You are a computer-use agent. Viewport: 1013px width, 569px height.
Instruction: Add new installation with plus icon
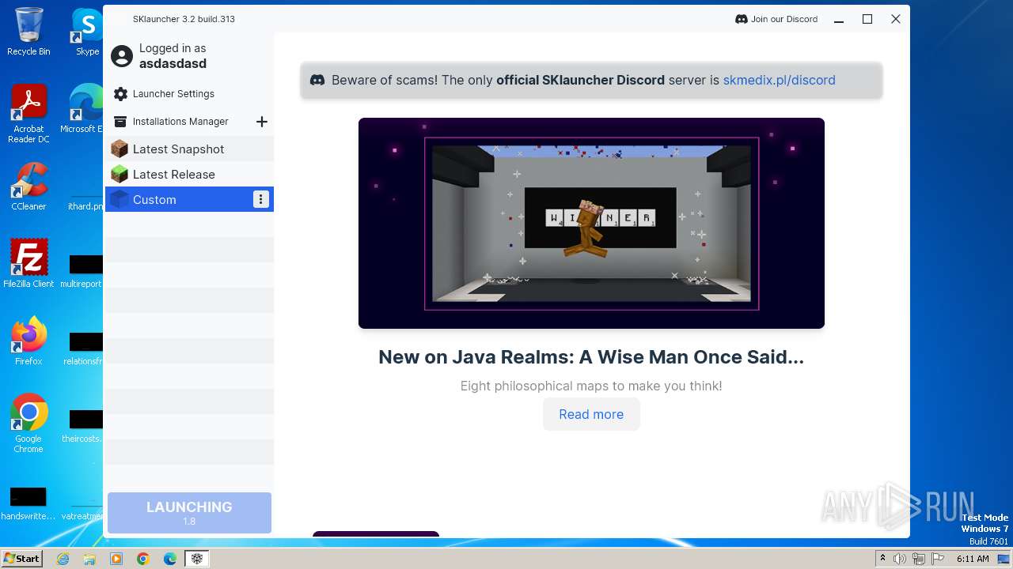coord(262,122)
